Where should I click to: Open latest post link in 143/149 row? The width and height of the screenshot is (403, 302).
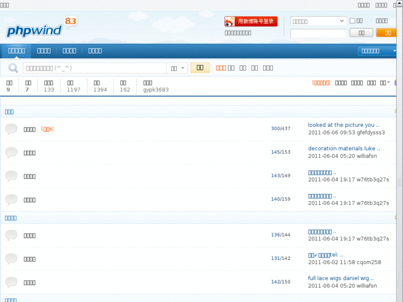point(322,172)
